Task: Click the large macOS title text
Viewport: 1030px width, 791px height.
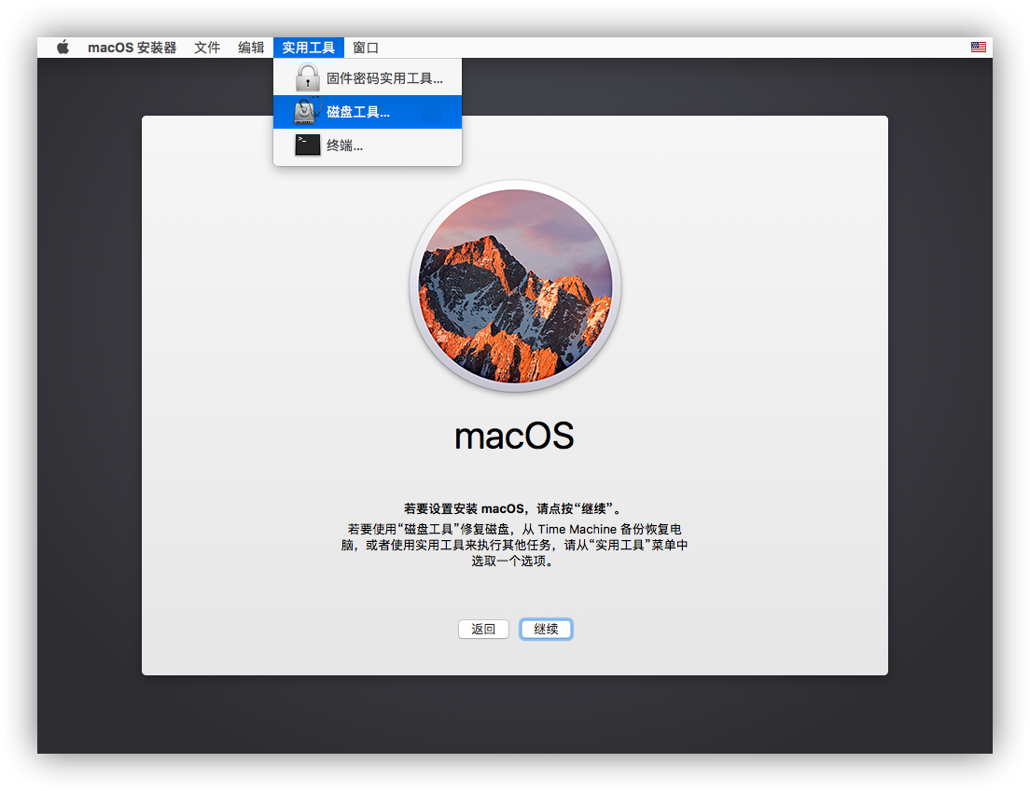Action: (x=514, y=437)
